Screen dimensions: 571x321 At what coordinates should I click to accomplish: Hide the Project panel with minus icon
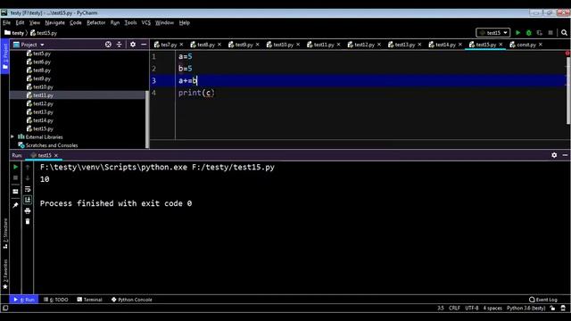point(144,45)
